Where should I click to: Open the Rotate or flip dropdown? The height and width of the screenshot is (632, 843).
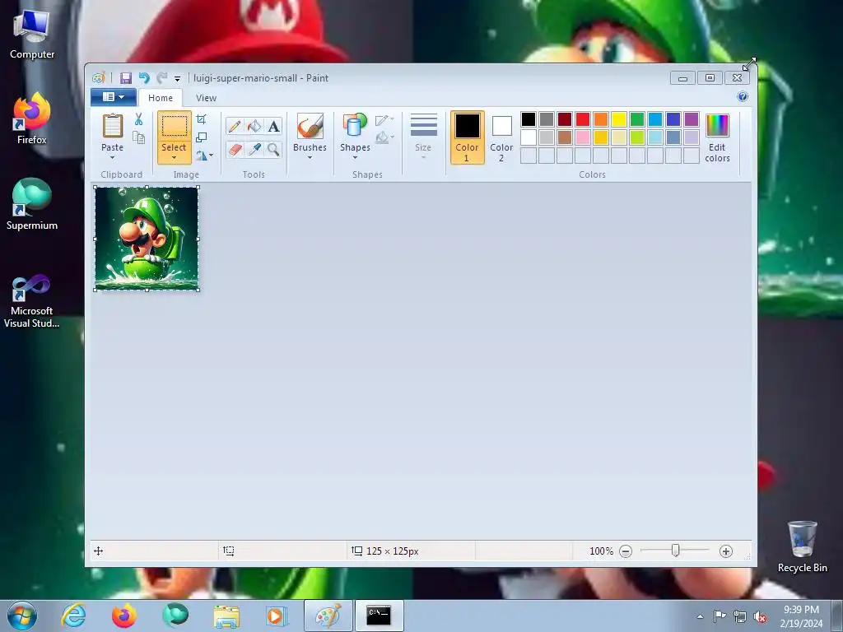pos(204,156)
